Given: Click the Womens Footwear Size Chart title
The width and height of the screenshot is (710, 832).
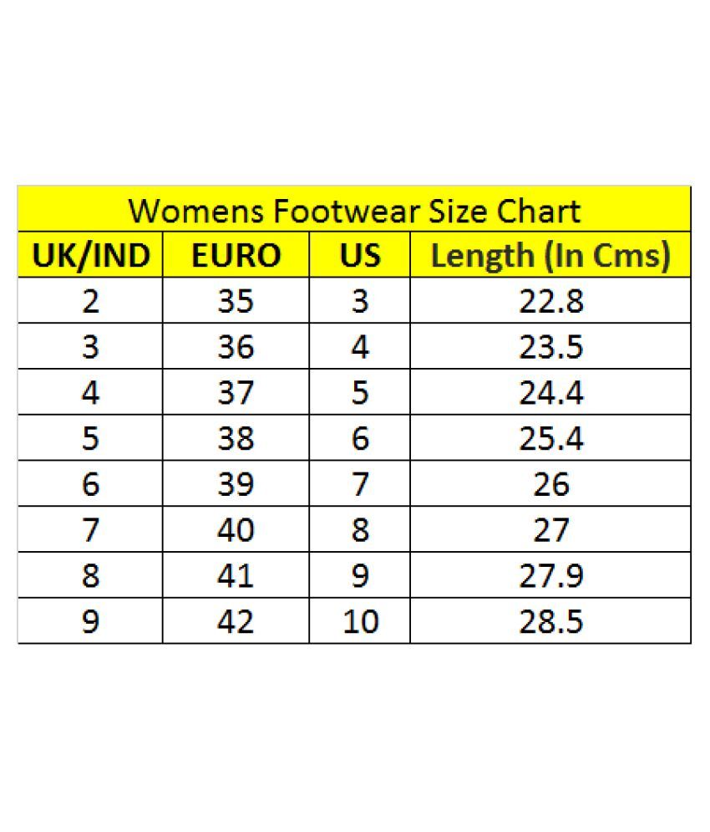Looking at the screenshot, I should click(x=354, y=211).
